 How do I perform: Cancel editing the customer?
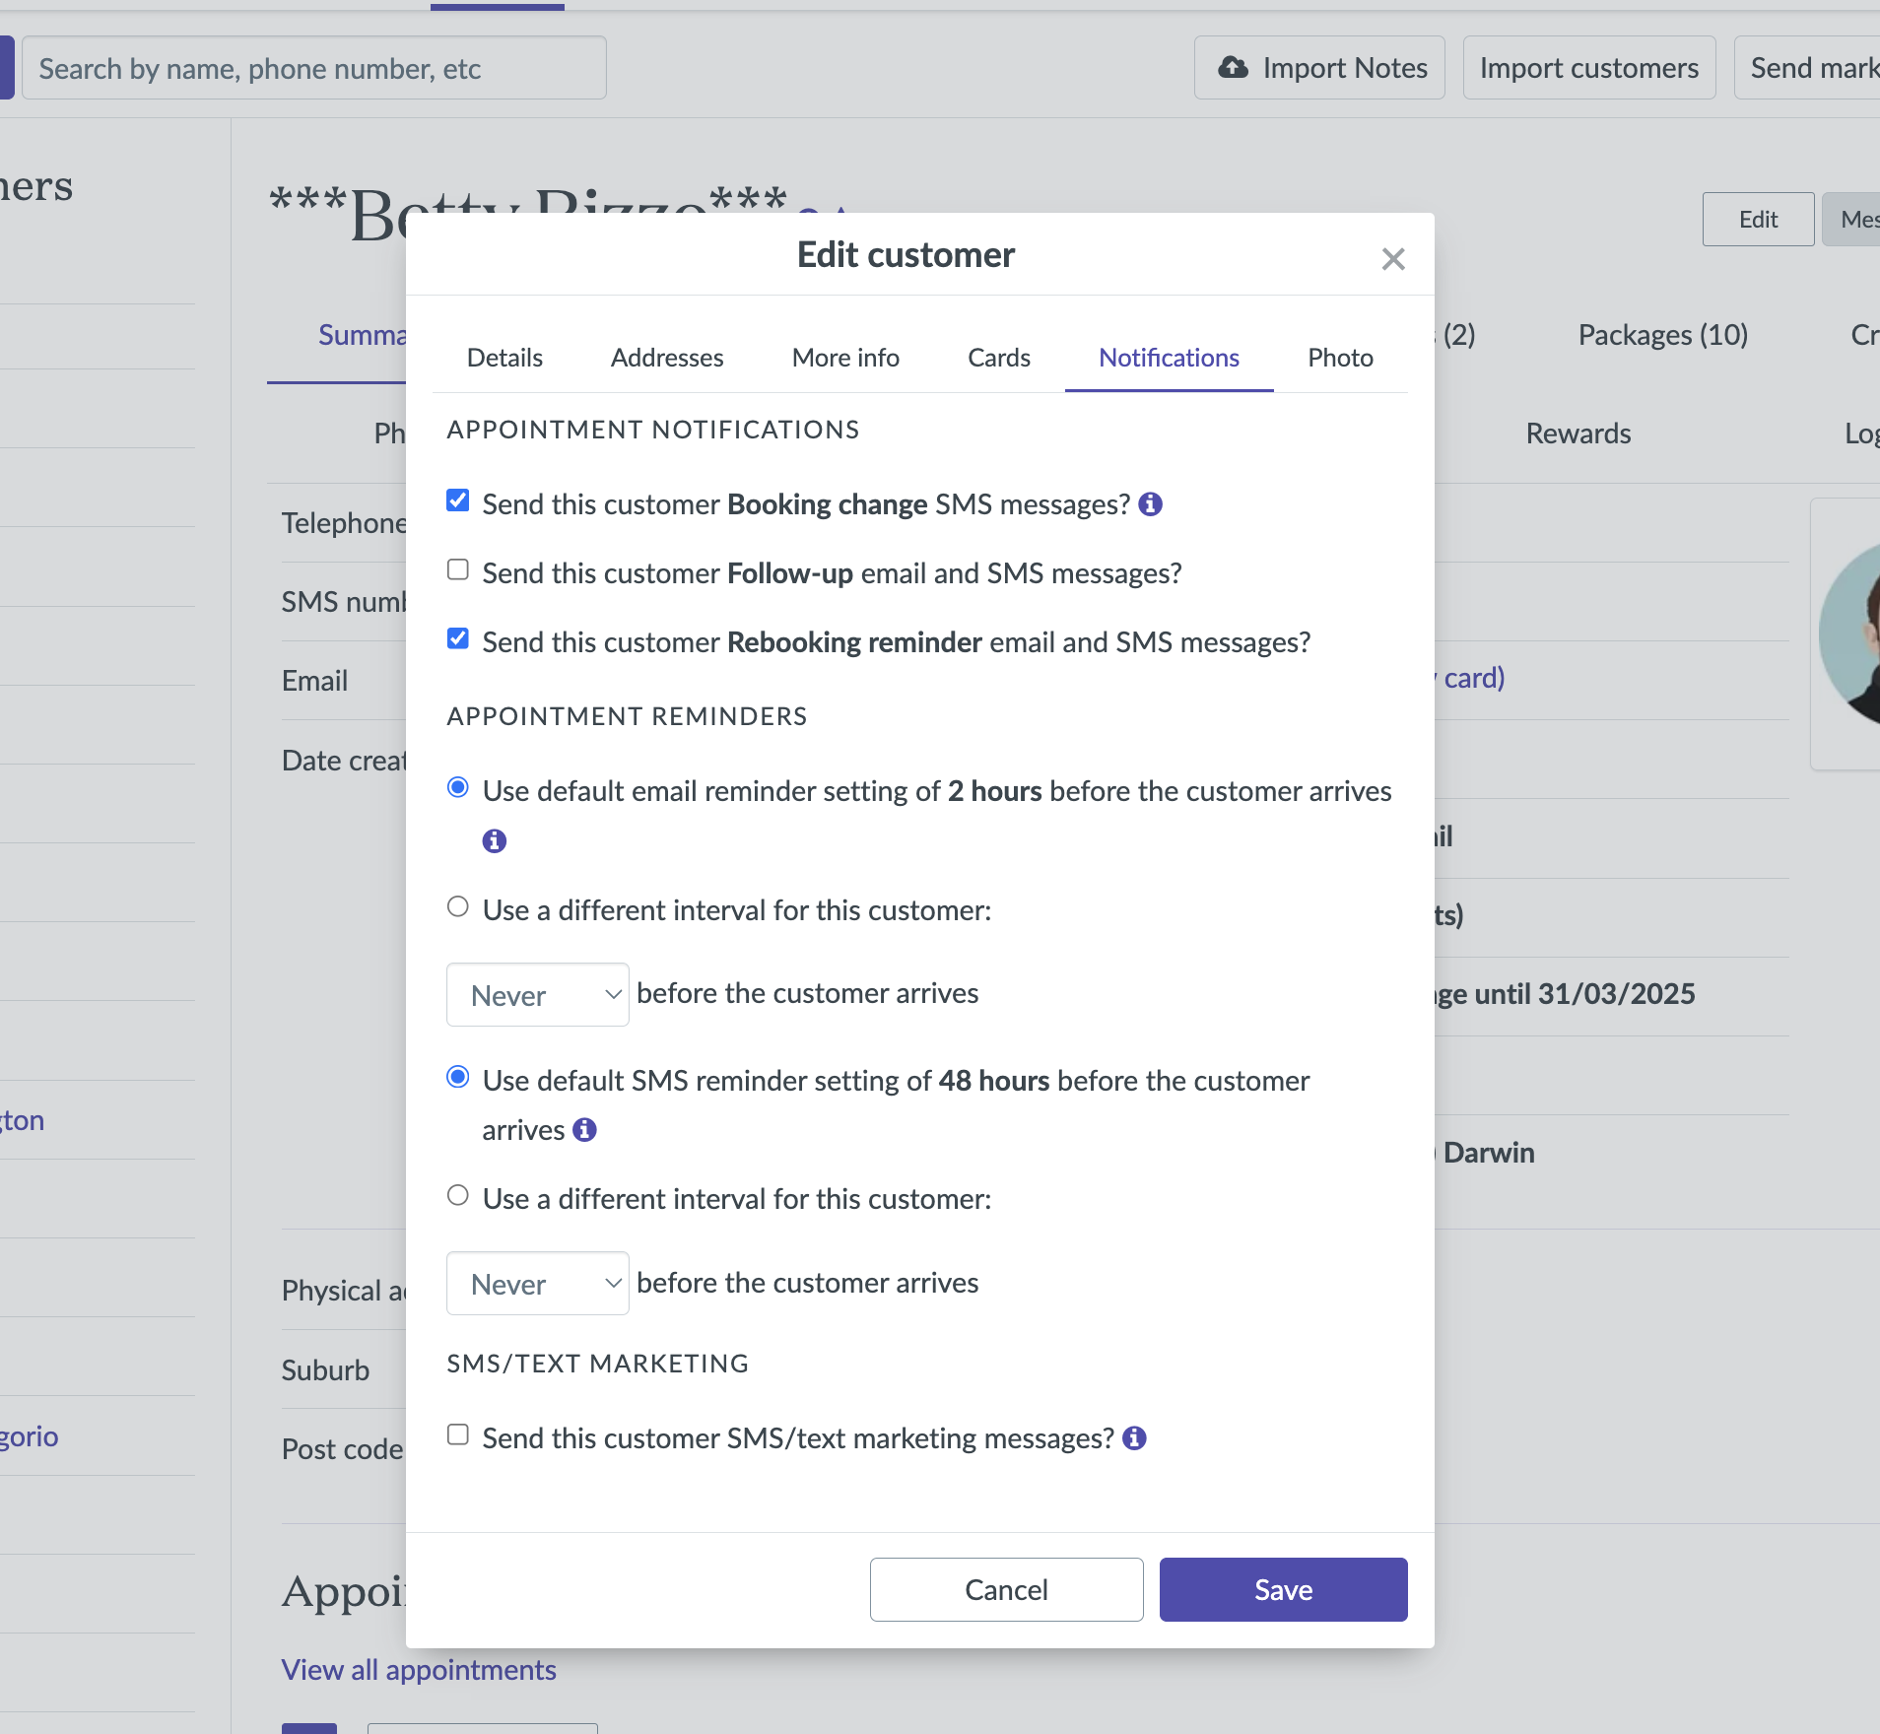[x=1006, y=1590]
